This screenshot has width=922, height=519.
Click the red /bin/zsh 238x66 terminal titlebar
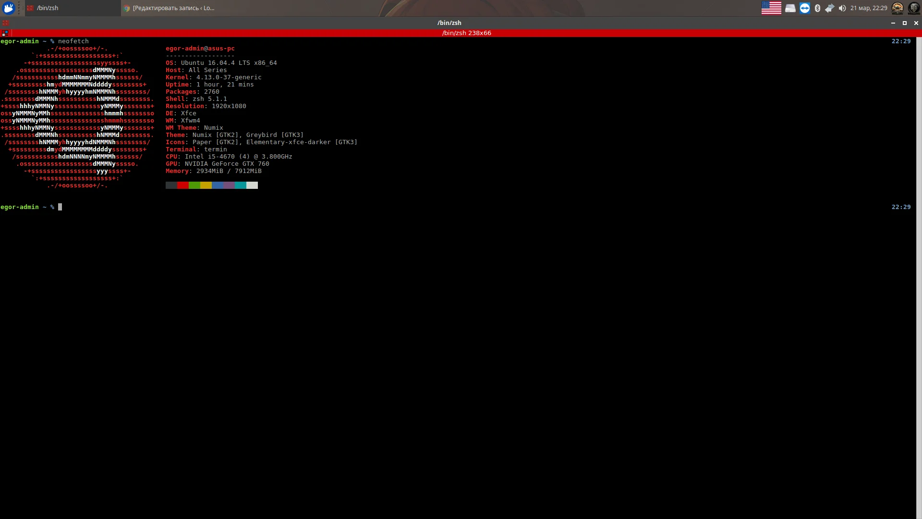(466, 33)
